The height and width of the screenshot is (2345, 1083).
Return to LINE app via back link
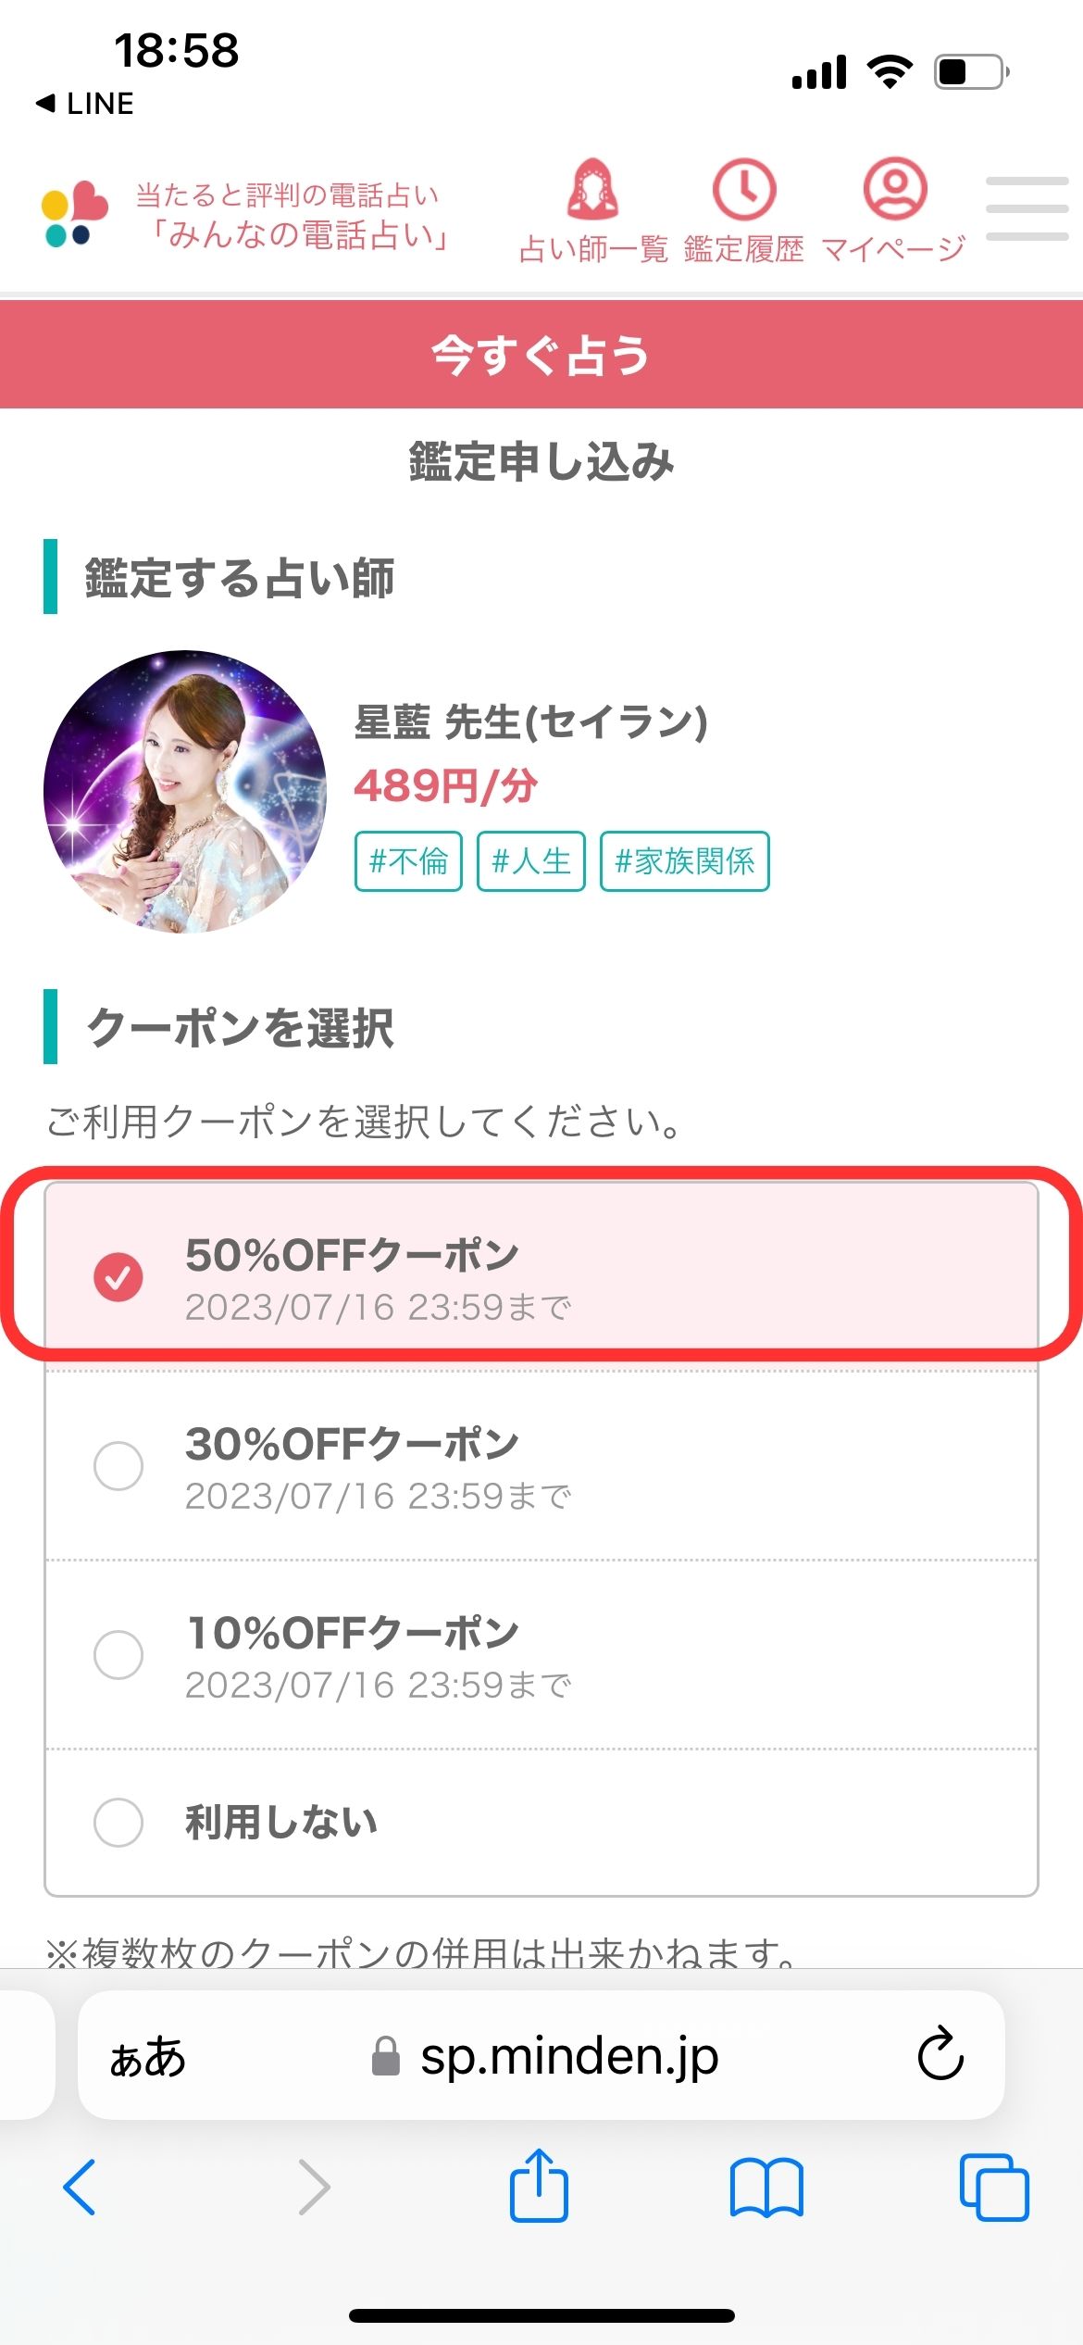point(85,103)
